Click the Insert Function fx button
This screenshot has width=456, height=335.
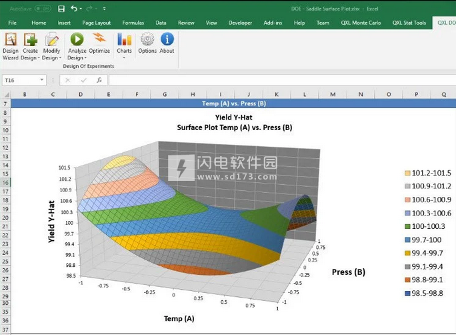pos(99,80)
